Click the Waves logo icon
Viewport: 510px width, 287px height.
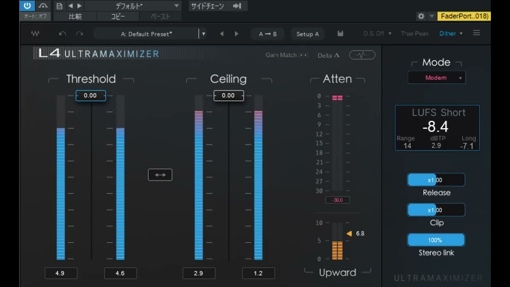coord(35,33)
